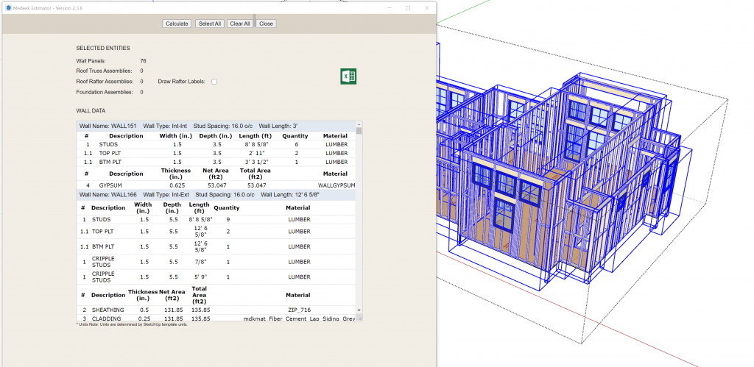Click the Close button beside Clear All
Screen dimensions: 754x367
click(266, 24)
